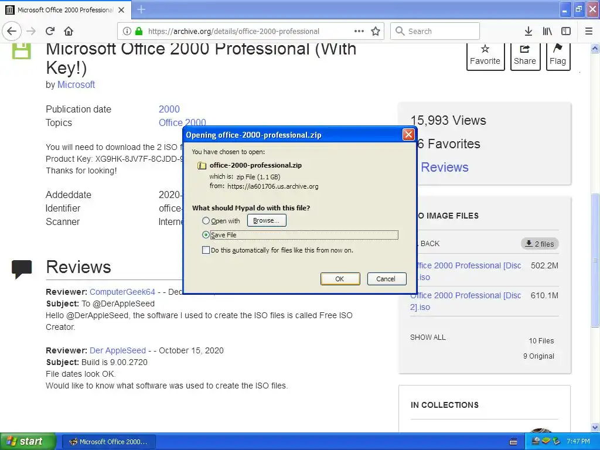The height and width of the screenshot is (450, 600).
Task: Click the browser Search field
Action: (435, 31)
